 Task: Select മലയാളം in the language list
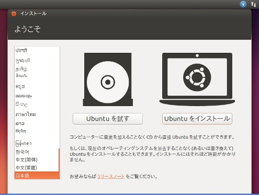click(37, 96)
